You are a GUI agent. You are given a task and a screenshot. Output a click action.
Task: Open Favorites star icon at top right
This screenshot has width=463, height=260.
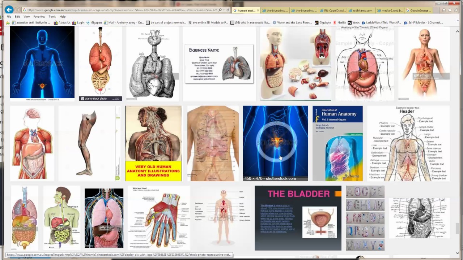pos(450,10)
